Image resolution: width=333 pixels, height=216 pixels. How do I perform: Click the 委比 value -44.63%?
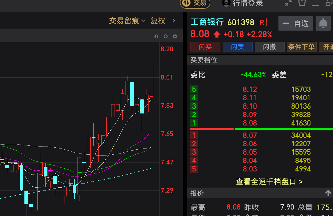click(x=253, y=75)
